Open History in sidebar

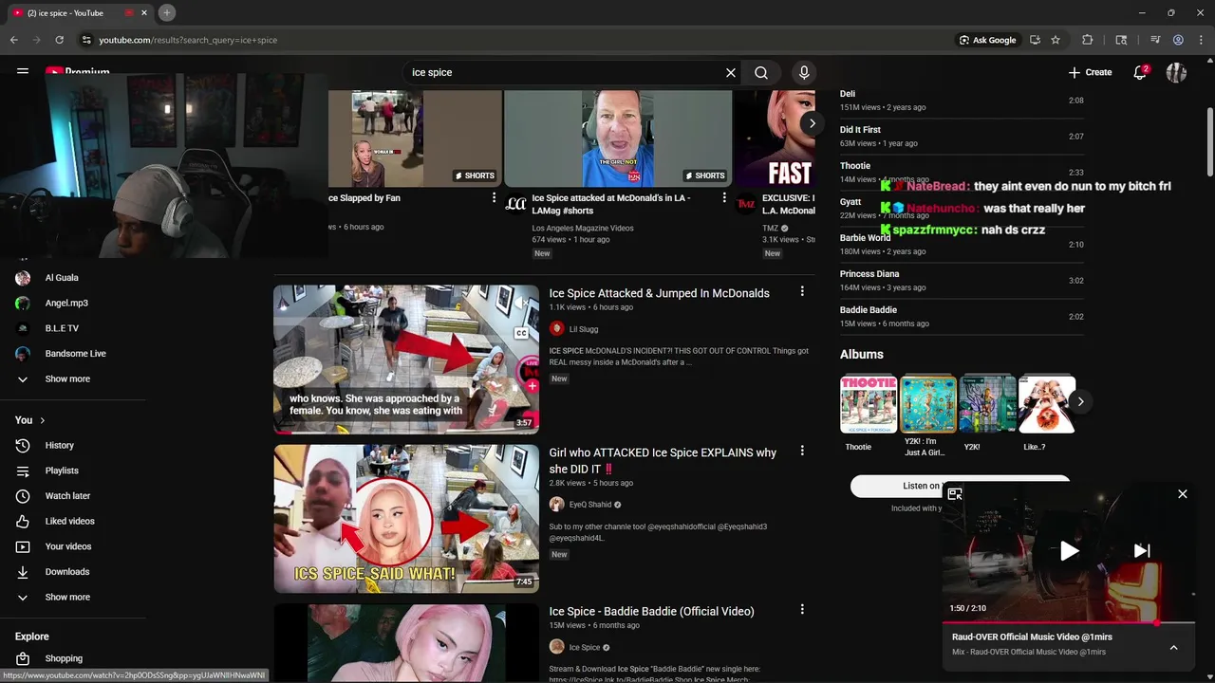59,445
